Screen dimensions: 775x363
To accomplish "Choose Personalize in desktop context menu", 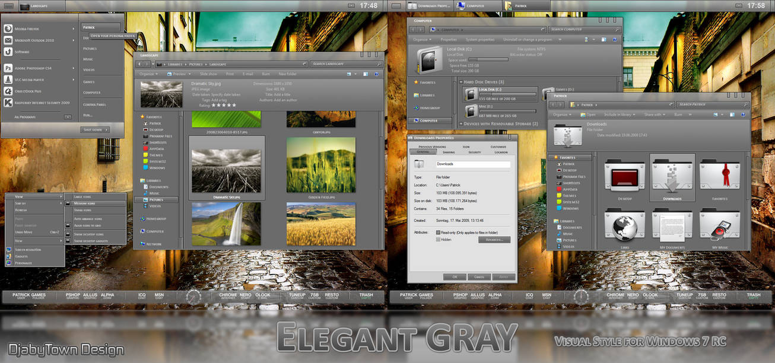I will pyautogui.click(x=35, y=262).
